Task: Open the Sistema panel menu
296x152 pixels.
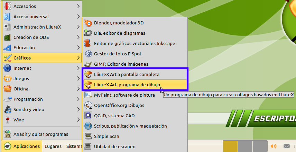Action: click(x=74, y=146)
